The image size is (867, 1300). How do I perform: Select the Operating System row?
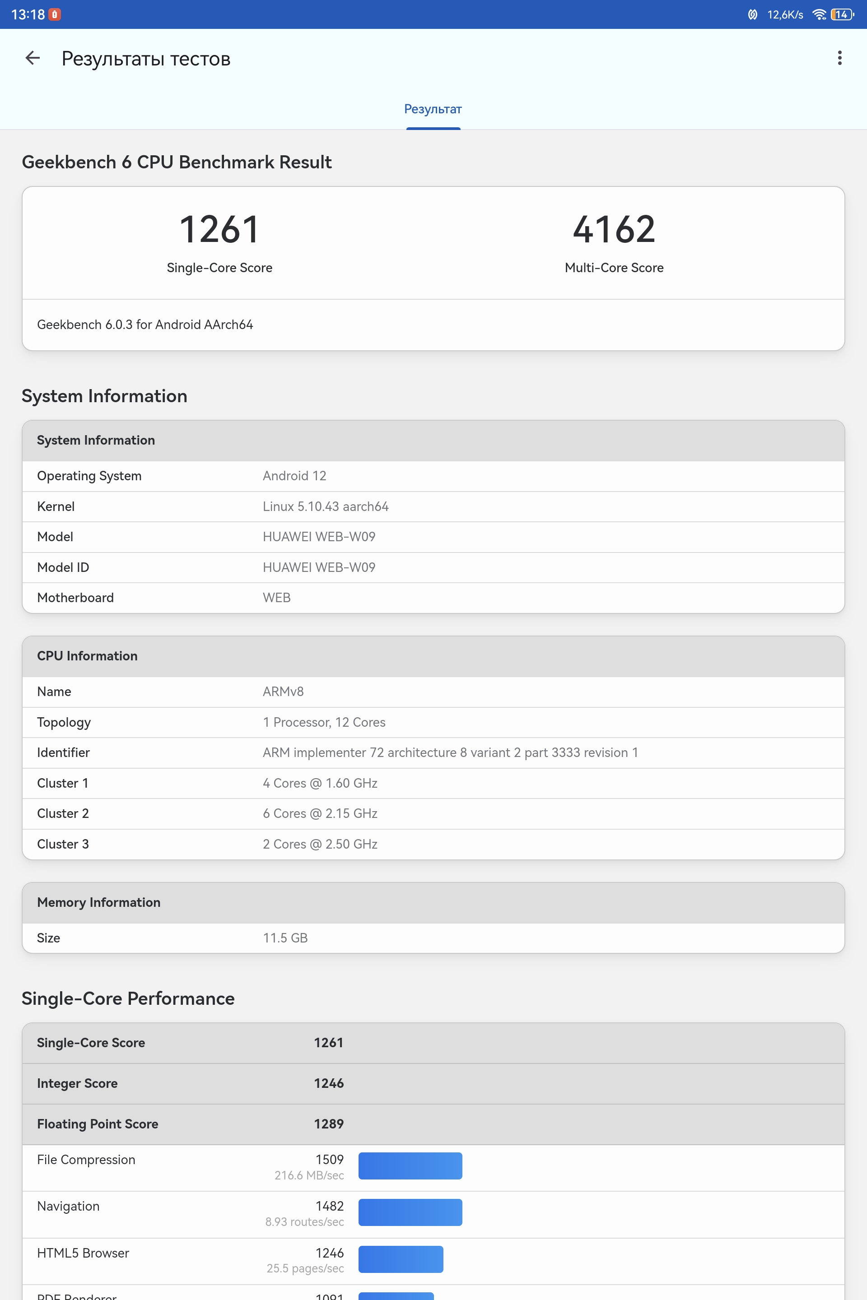tap(433, 476)
